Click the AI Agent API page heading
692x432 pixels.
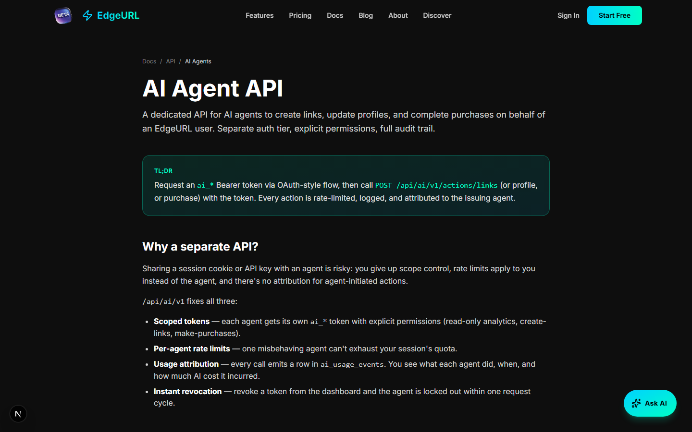coord(213,88)
